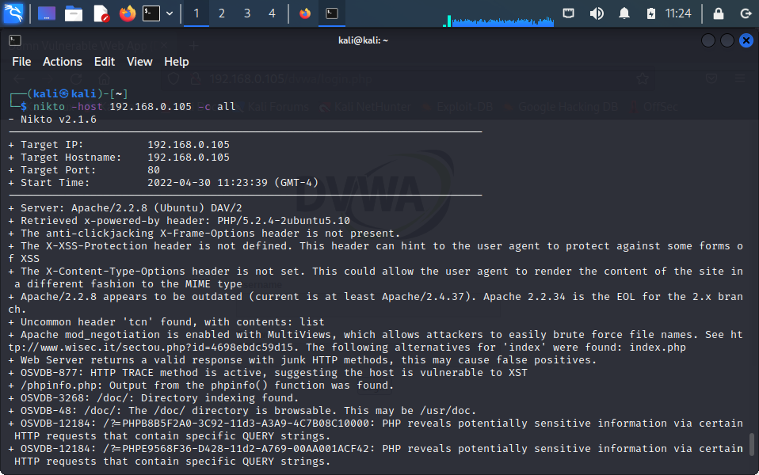Open the display settings tray icon

click(x=568, y=13)
